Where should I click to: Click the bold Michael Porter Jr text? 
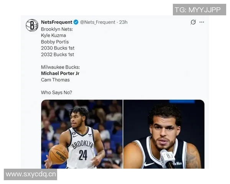(x=60, y=73)
